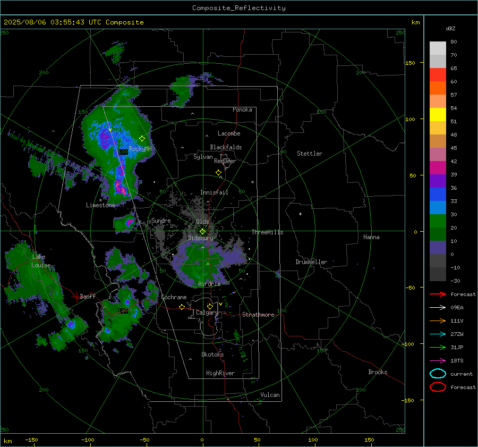This screenshot has width=478, height=447.
Task: Click the yellow diamond marker near RockyMH
Action: [142, 139]
